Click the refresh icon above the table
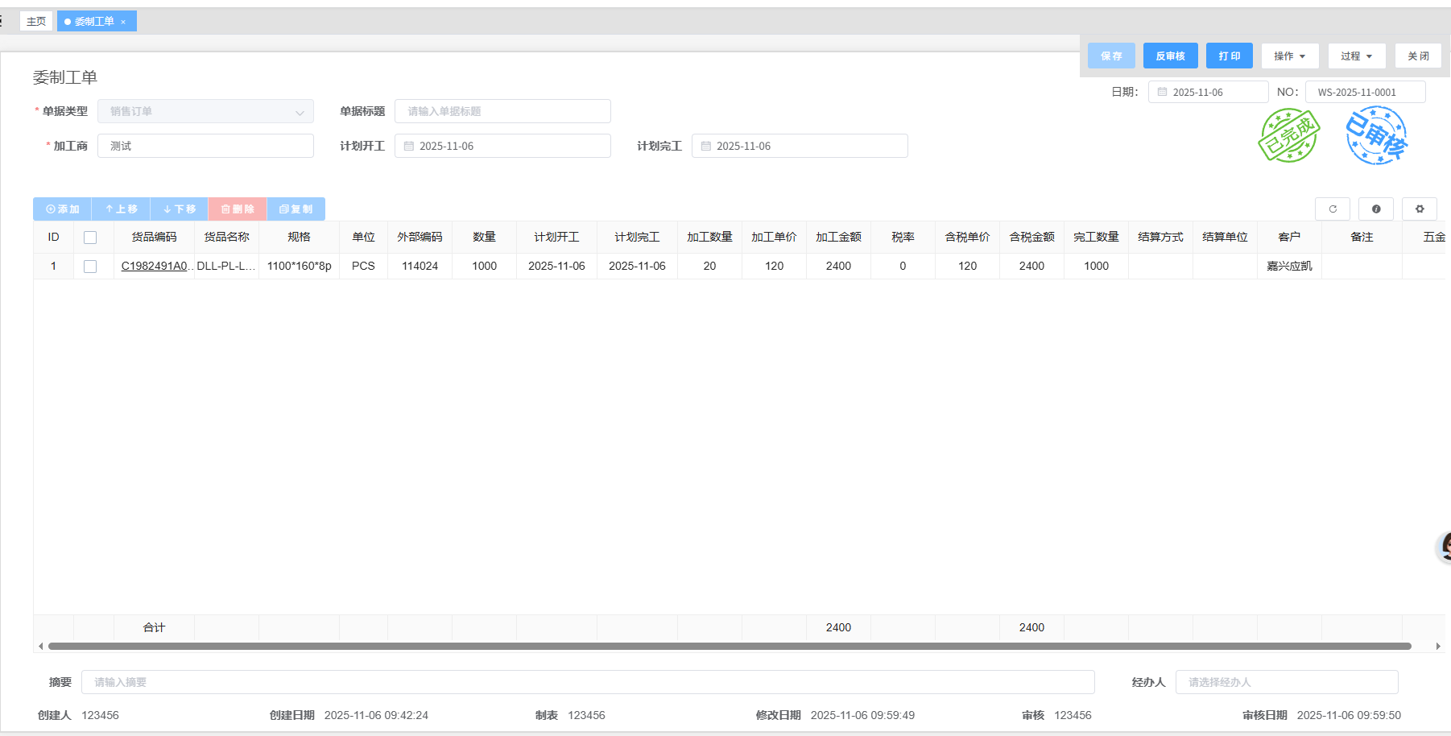Screen dimensions: 1451x736 [x=1333, y=209]
